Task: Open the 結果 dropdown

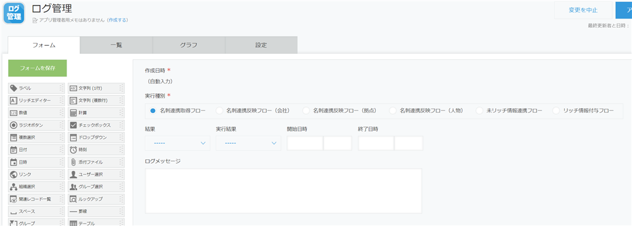Action: (x=177, y=143)
